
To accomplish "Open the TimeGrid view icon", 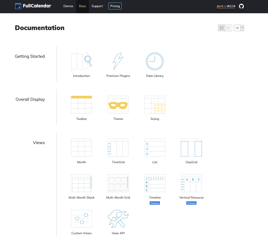I will 118,148.
